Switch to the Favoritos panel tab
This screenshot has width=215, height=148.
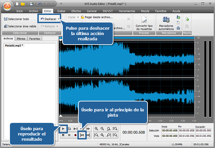coord(34,39)
